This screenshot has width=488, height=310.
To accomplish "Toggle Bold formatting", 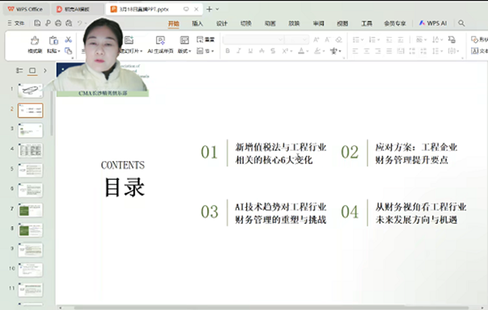I will [x=228, y=51].
